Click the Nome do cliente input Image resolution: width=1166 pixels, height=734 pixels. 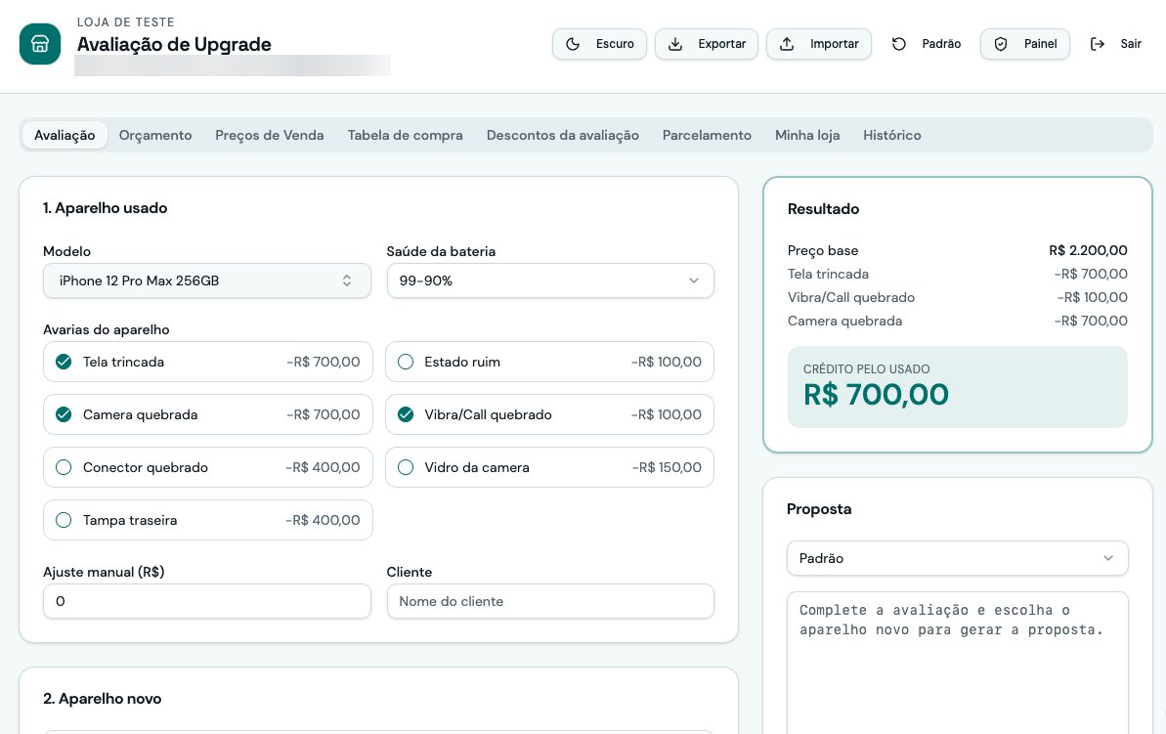coord(550,602)
